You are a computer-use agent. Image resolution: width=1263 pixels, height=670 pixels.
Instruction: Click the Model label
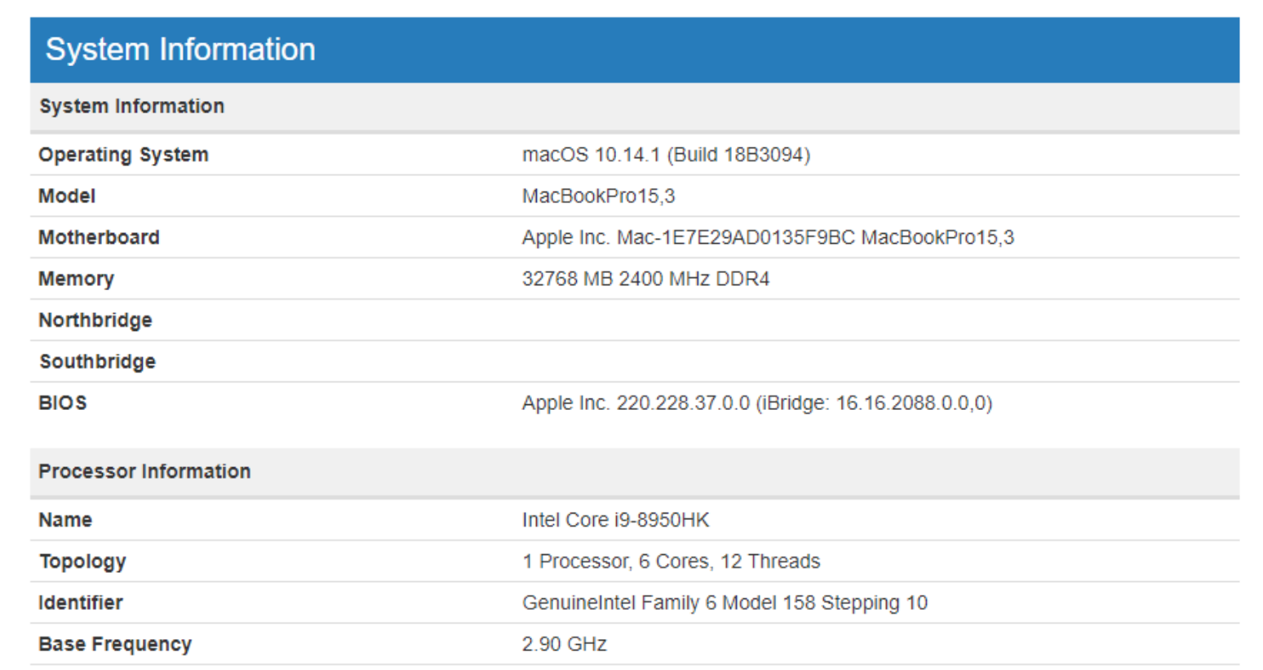[67, 196]
